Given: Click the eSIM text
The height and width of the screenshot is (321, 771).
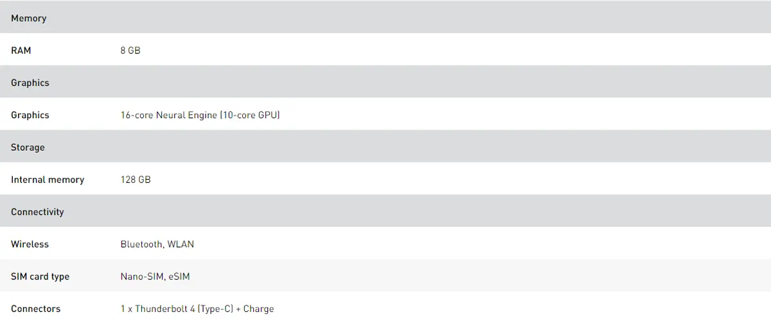Looking at the screenshot, I should click(179, 277).
